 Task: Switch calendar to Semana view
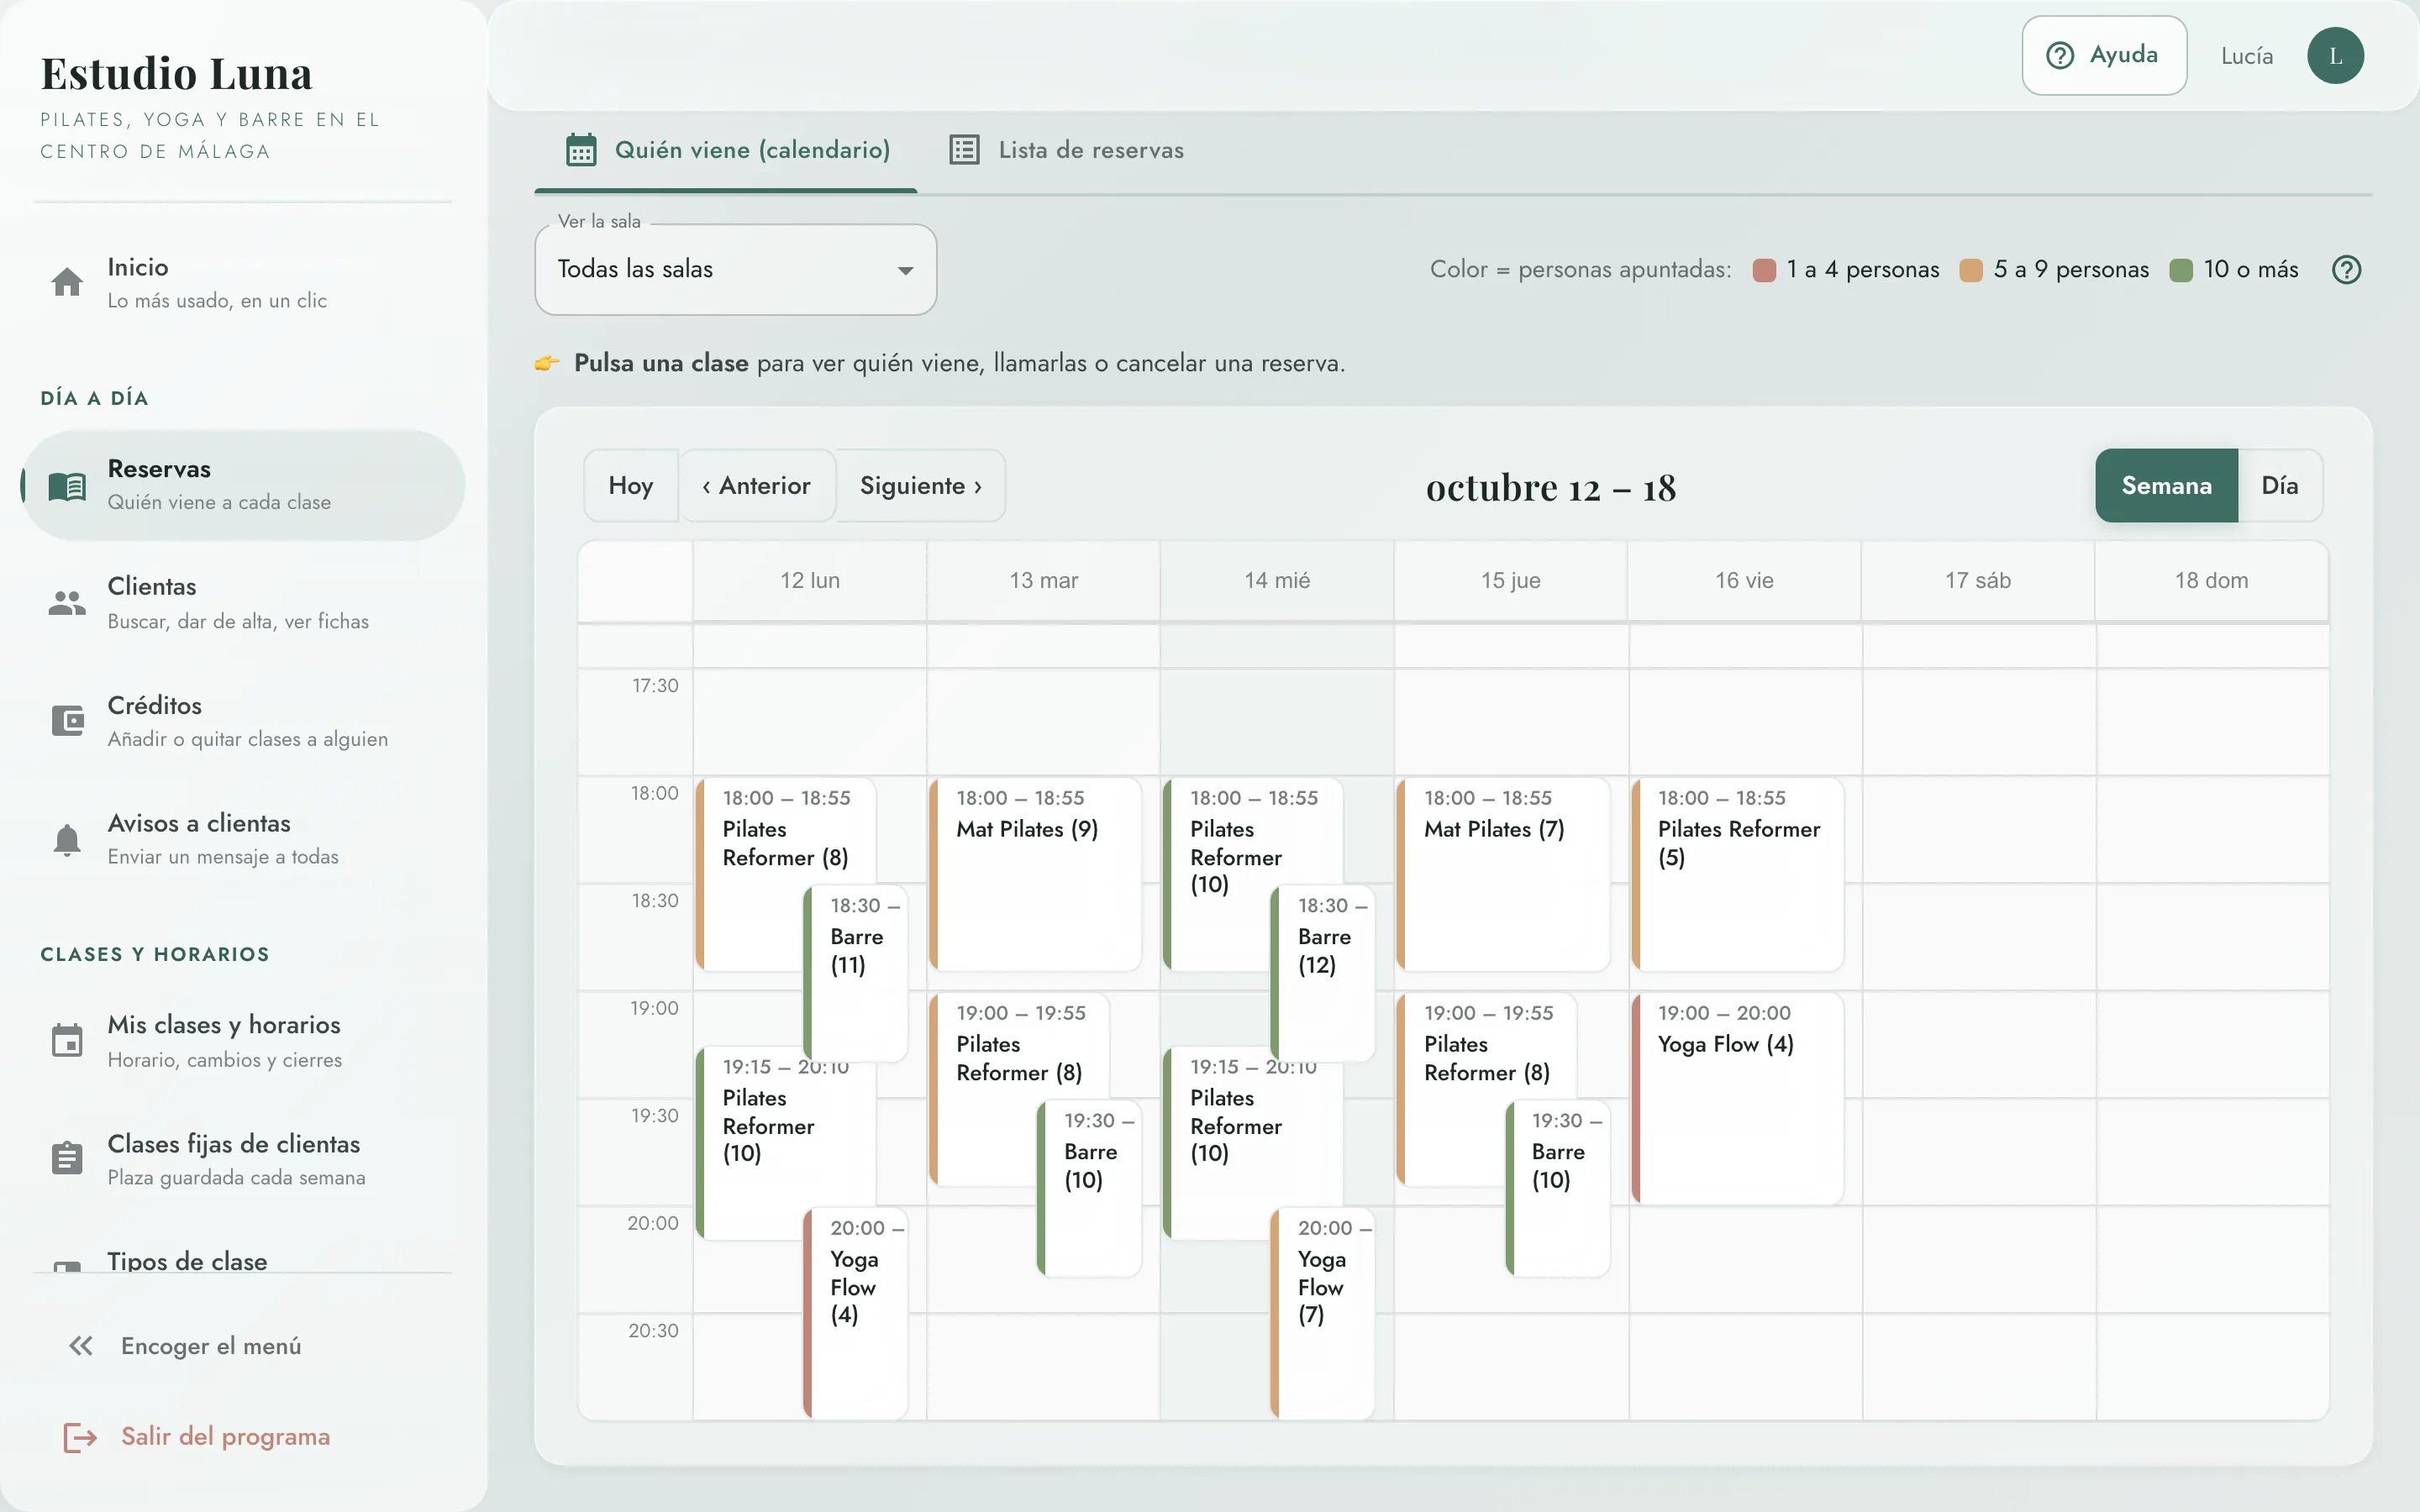[x=2166, y=486]
